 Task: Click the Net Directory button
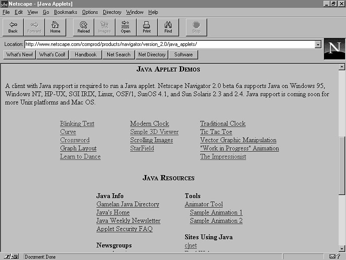tap(152, 55)
